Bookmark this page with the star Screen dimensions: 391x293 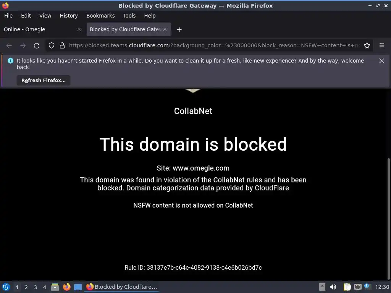[367, 46]
